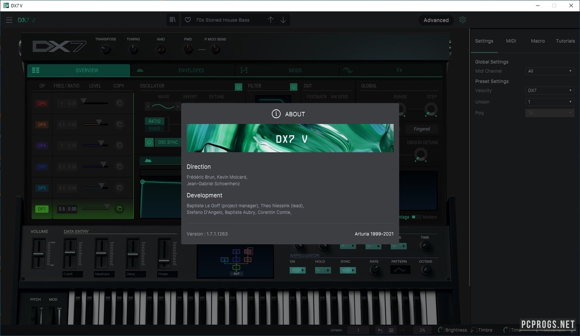Open the undo history list icon
The width and height of the screenshot is (580, 336).
pyautogui.click(x=391, y=330)
